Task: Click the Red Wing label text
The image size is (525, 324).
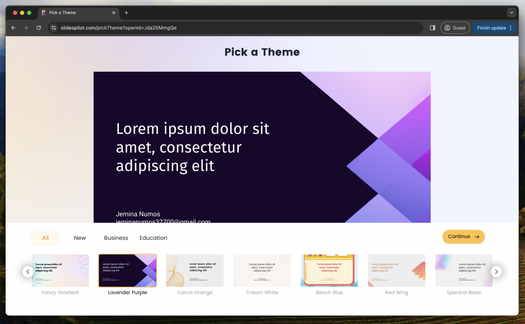Action: tap(397, 293)
